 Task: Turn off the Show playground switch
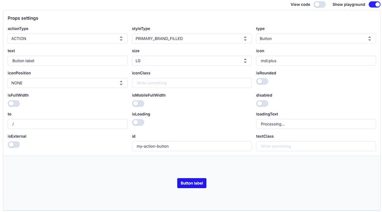374,4
